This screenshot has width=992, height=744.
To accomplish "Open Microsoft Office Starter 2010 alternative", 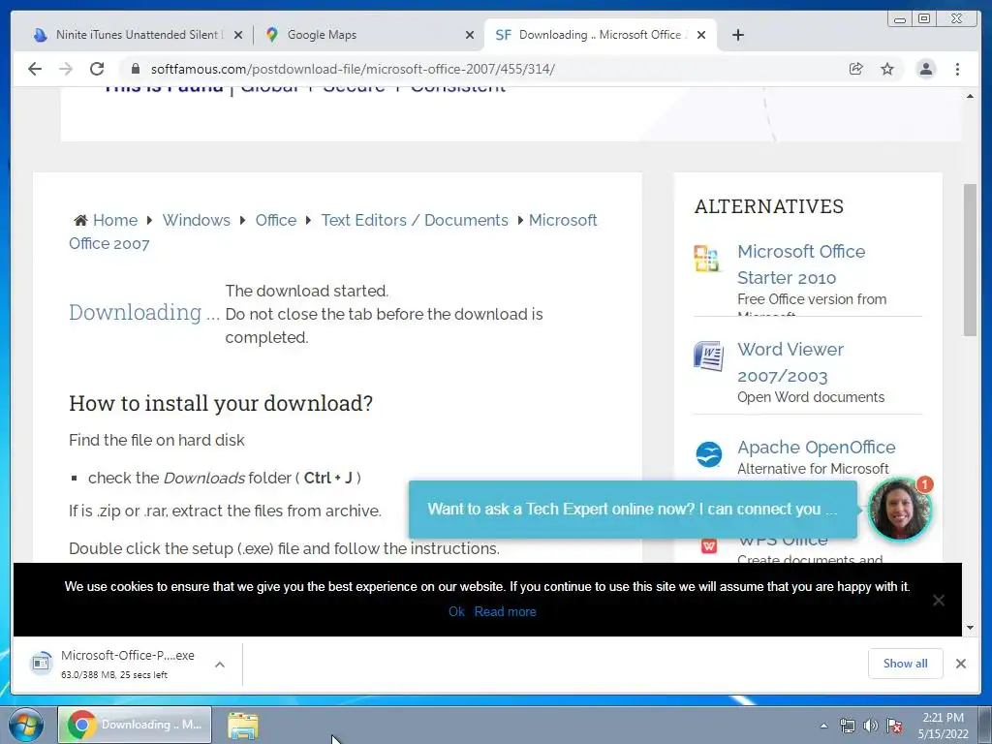I will click(801, 264).
